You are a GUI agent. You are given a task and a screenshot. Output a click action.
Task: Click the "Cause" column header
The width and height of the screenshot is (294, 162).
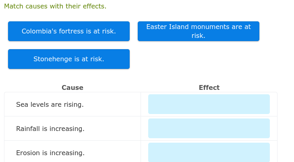[x=72, y=88]
